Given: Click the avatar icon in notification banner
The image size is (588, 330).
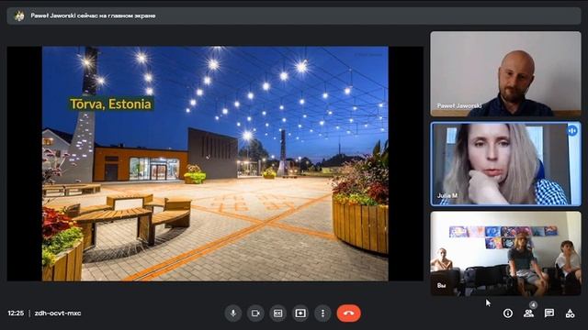Looking at the screenshot, I should tap(19, 16).
